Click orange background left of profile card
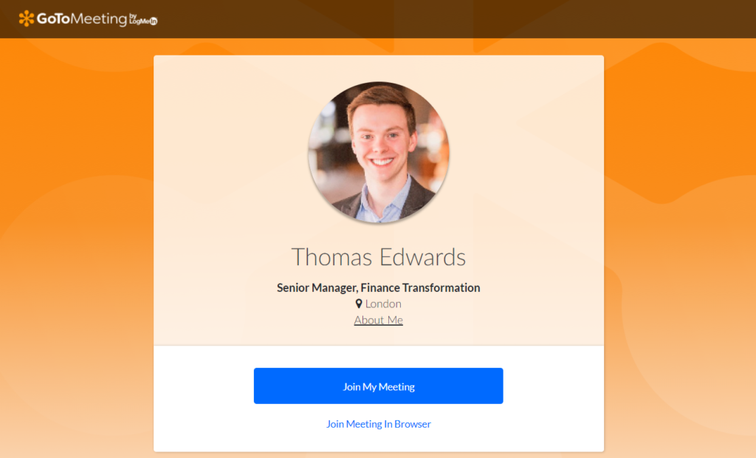 click(77, 242)
